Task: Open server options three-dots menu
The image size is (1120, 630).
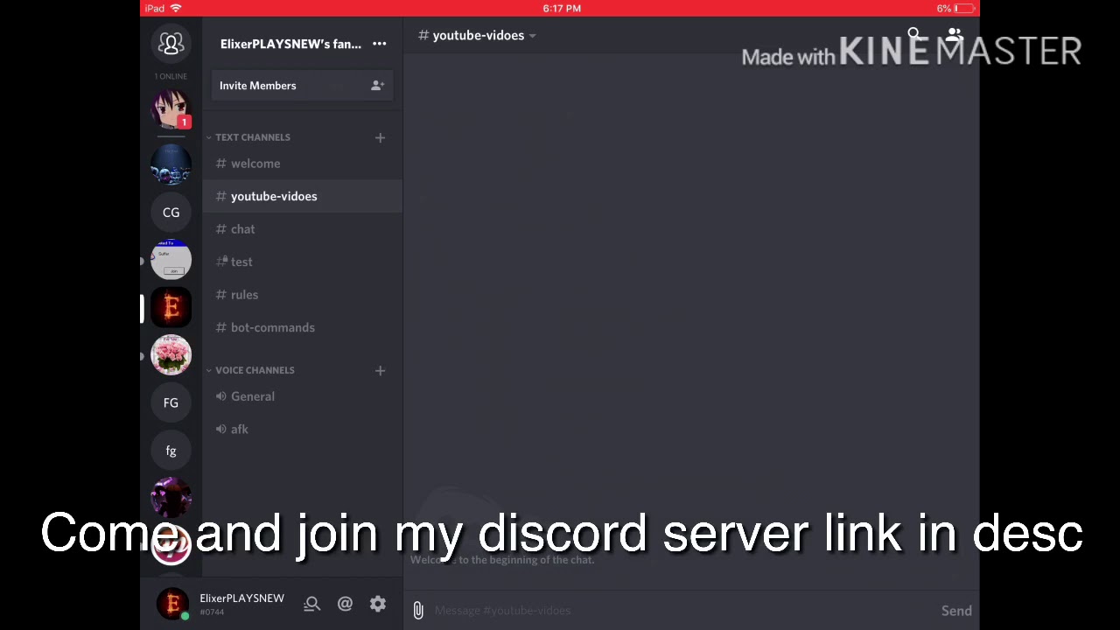Action: 380,44
